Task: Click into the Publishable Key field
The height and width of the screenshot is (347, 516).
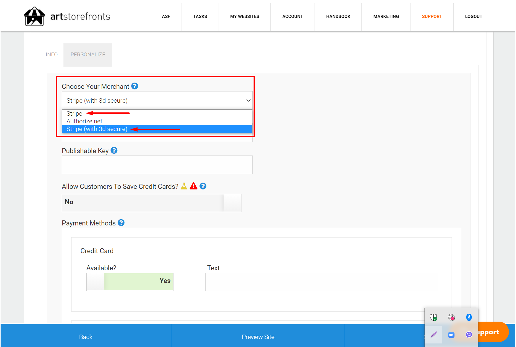Action: pos(157,165)
